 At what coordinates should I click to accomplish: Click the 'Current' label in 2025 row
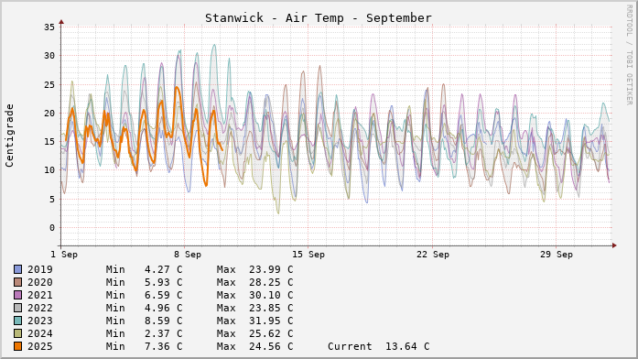coord(350,346)
